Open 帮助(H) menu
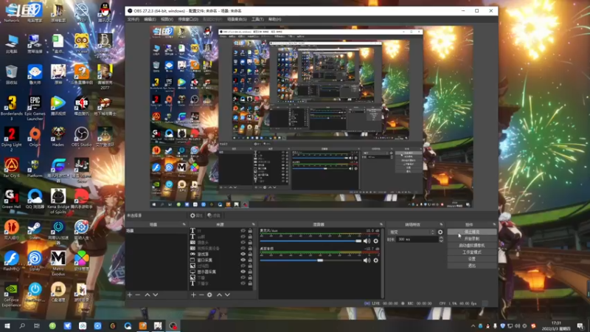590x332 pixels. point(274,19)
